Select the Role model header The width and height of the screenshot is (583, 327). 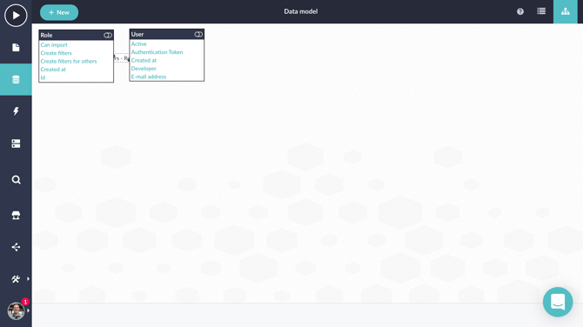tap(77, 35)
